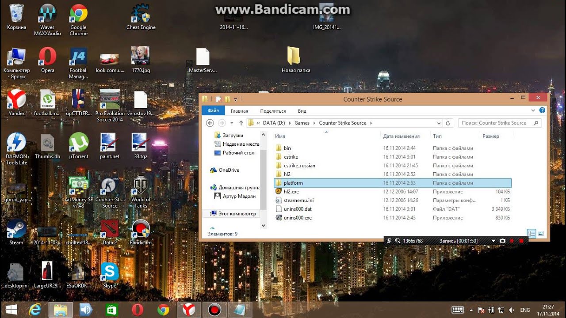Expand the address bar history dropdown

[439, 123]
